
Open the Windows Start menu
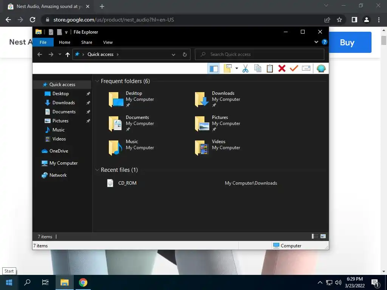[x=9, y=282]
